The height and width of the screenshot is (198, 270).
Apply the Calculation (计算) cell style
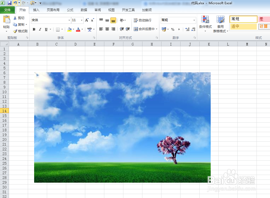(264, 26)
